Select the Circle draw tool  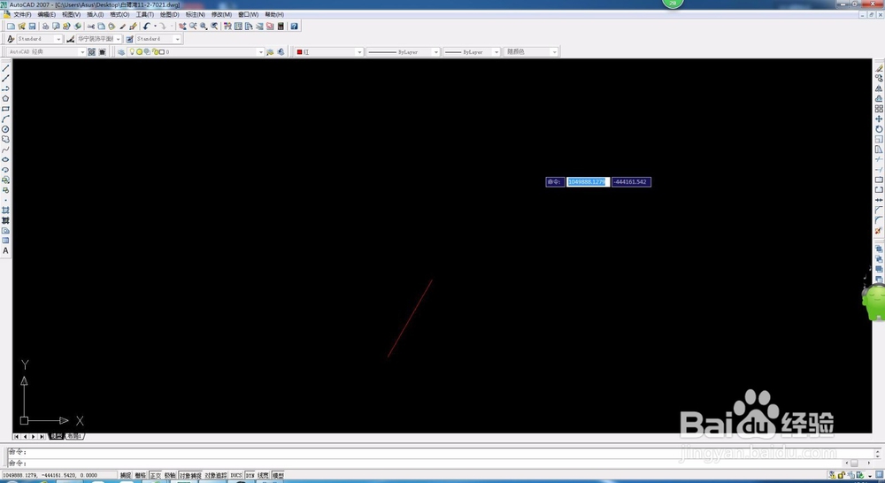point(5,129)
